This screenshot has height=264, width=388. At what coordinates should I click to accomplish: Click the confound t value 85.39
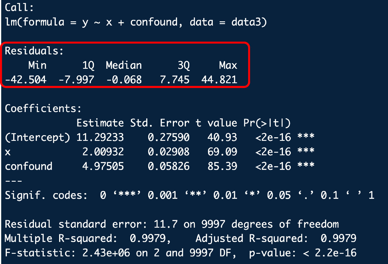click(222, 166)
